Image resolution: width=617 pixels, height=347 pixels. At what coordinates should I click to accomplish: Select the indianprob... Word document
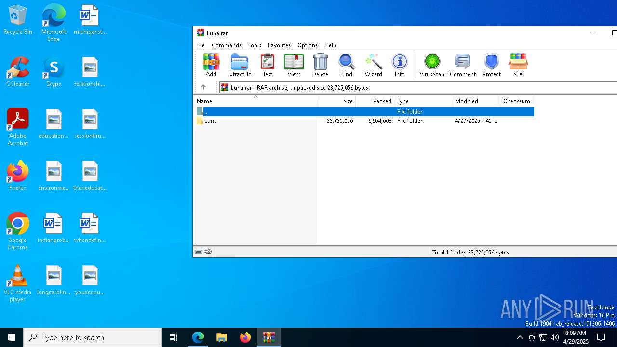click(54, 228)
